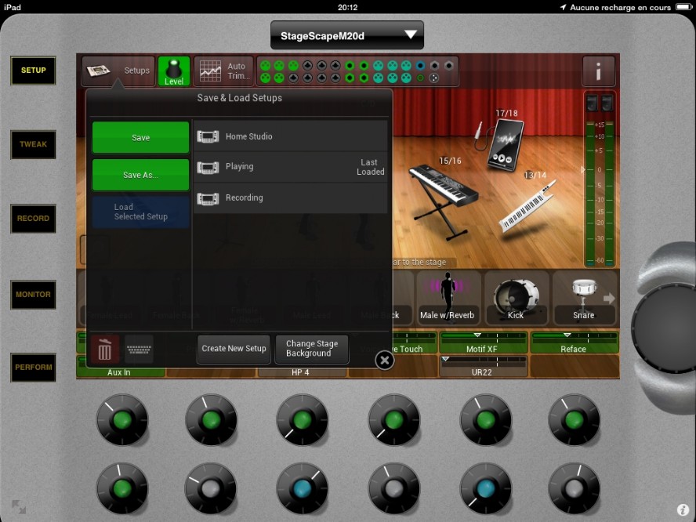696x522 pixels.
Task: Click the Save As... button
Action: (140, 175)
